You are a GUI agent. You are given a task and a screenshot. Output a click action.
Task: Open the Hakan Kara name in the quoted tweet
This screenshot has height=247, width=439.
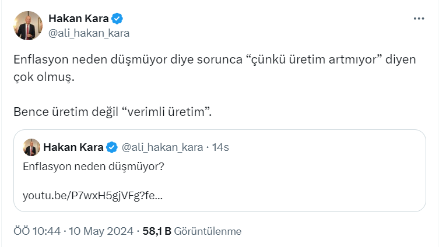tap(73, 147)
